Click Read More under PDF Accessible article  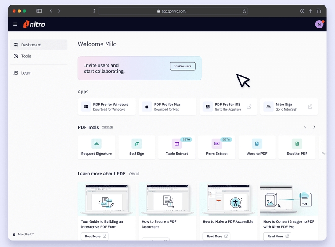coord(216,236)
